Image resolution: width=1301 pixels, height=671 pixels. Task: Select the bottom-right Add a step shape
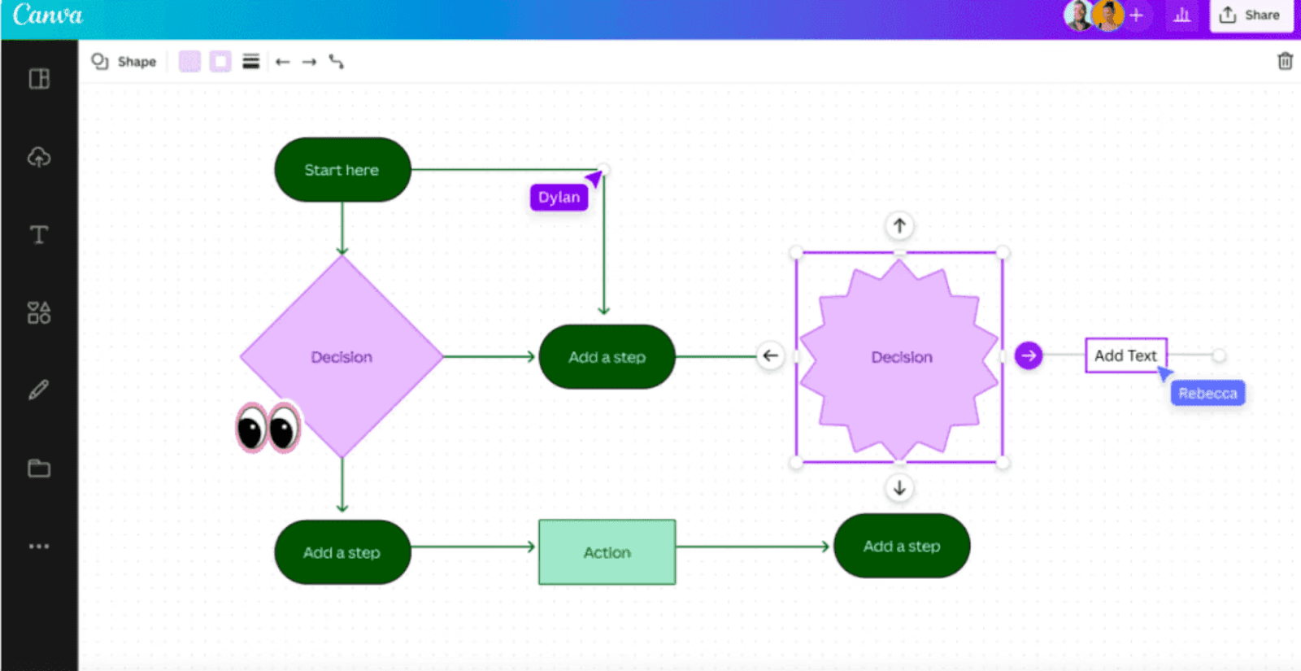point(902,547)
